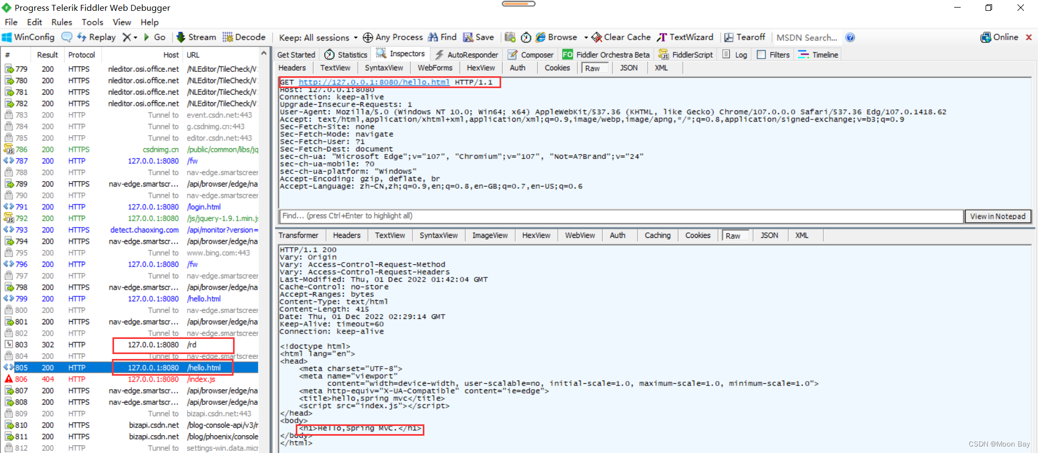The height and width of the screenshot is (453, 1038).
Task: Open the Help menu
Action: [150, 22]
